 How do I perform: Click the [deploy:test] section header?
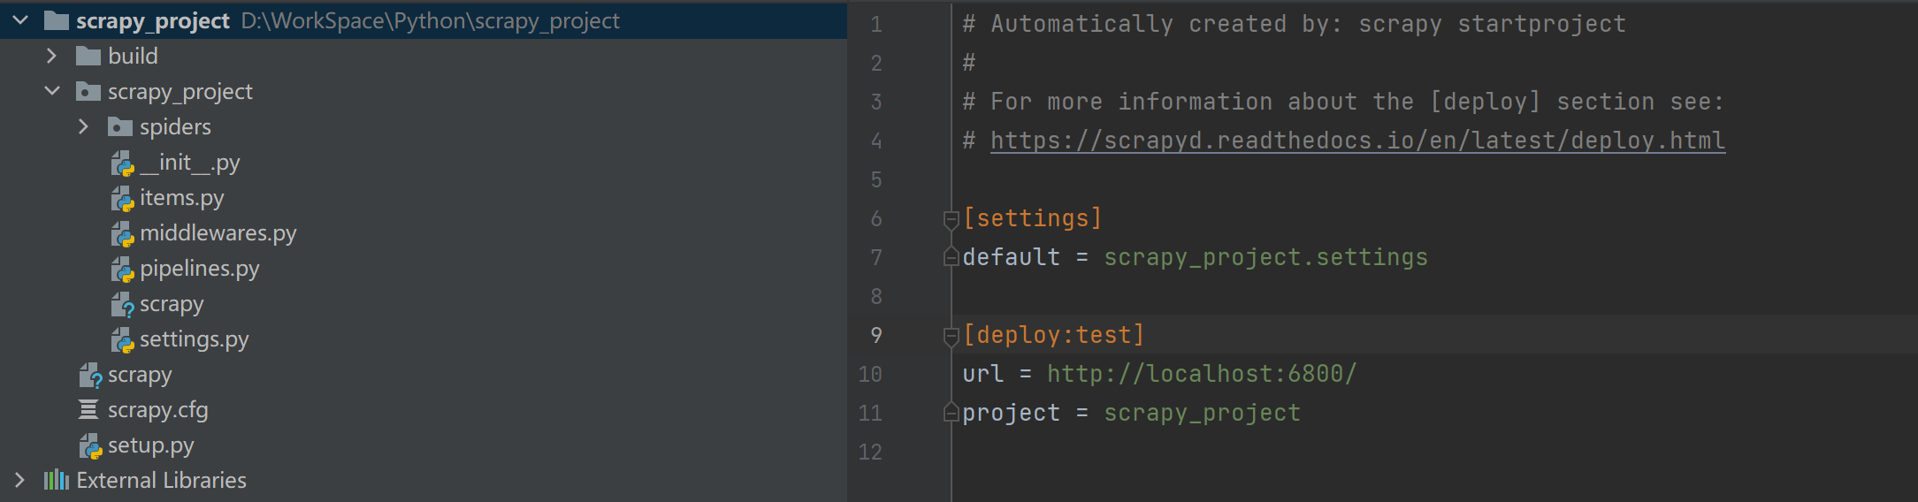pyautogui.click(x=1053, y=335)
